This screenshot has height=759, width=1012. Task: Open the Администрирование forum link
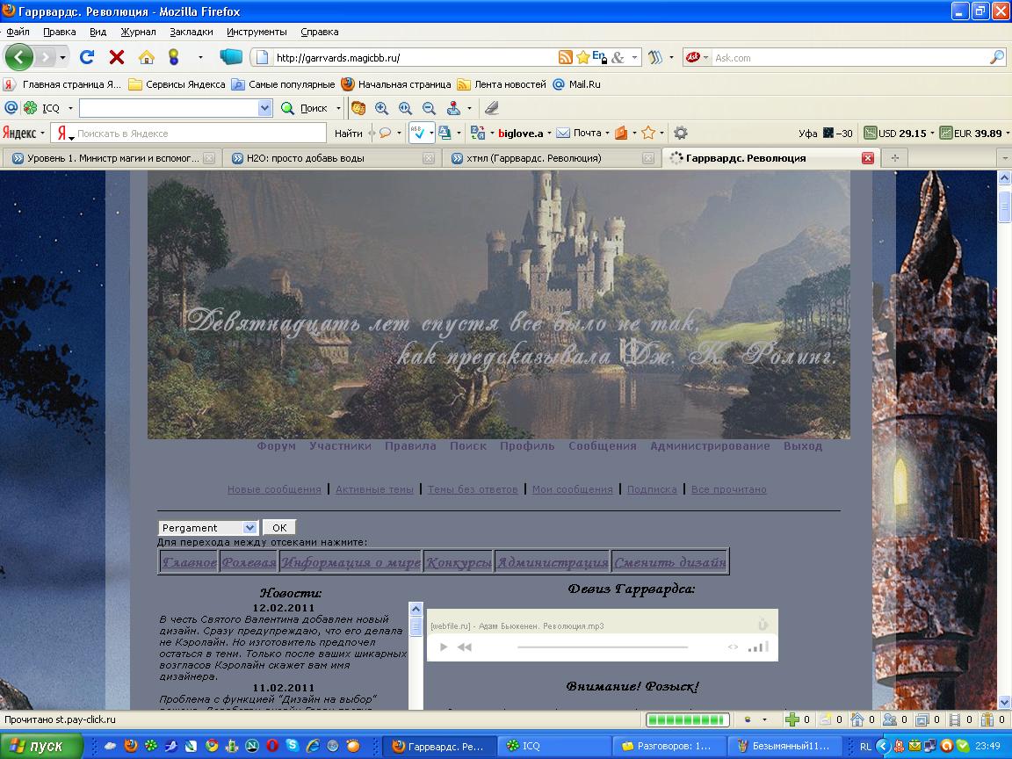pos(710,446)
